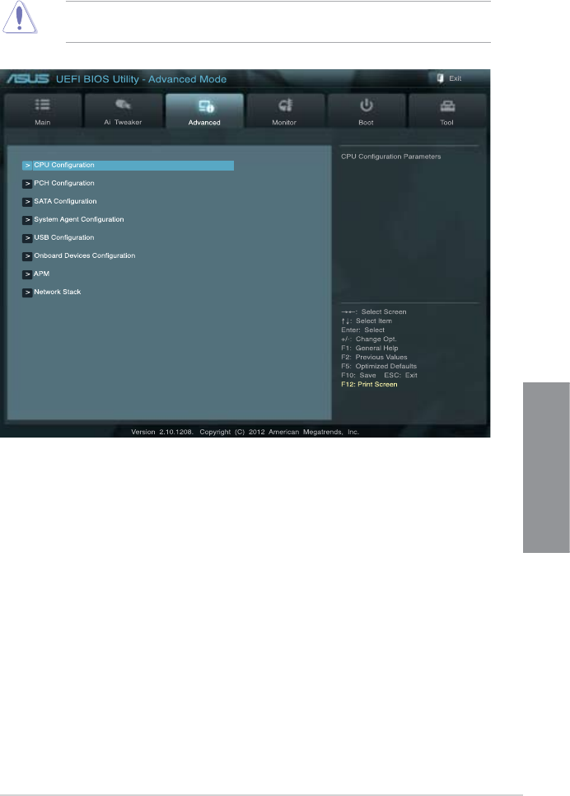Open Onboard Devices Configuration item
The height and width of the screenshot is (796, 570).
(x=84, y=255)
